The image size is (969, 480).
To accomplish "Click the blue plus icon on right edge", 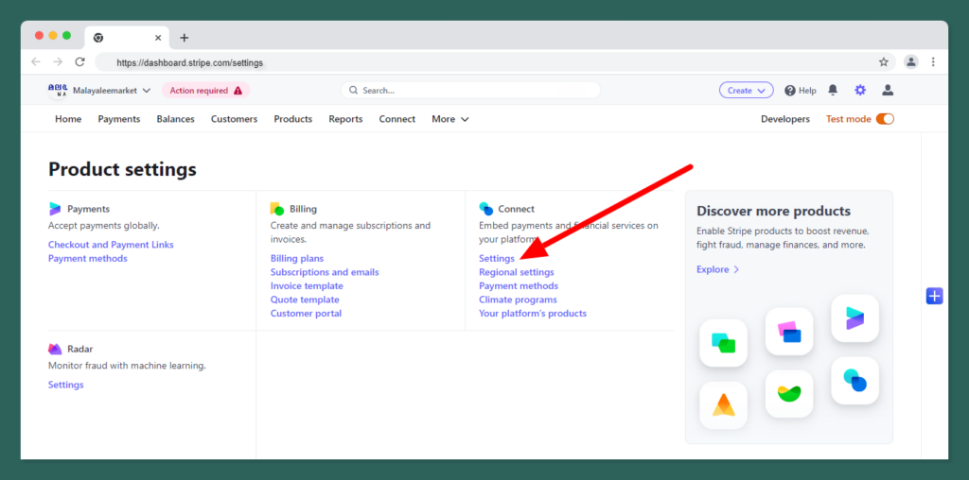I will click(934, 296).
